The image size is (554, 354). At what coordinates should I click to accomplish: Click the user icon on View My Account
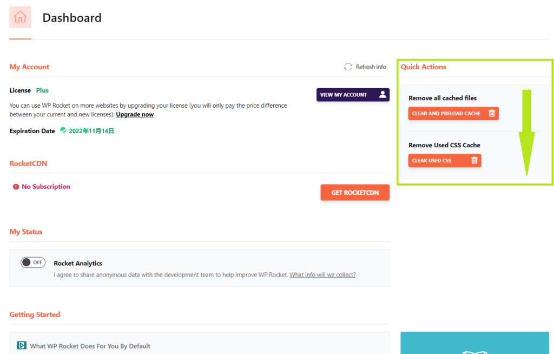pyautogui.click(x=382, y=95)
